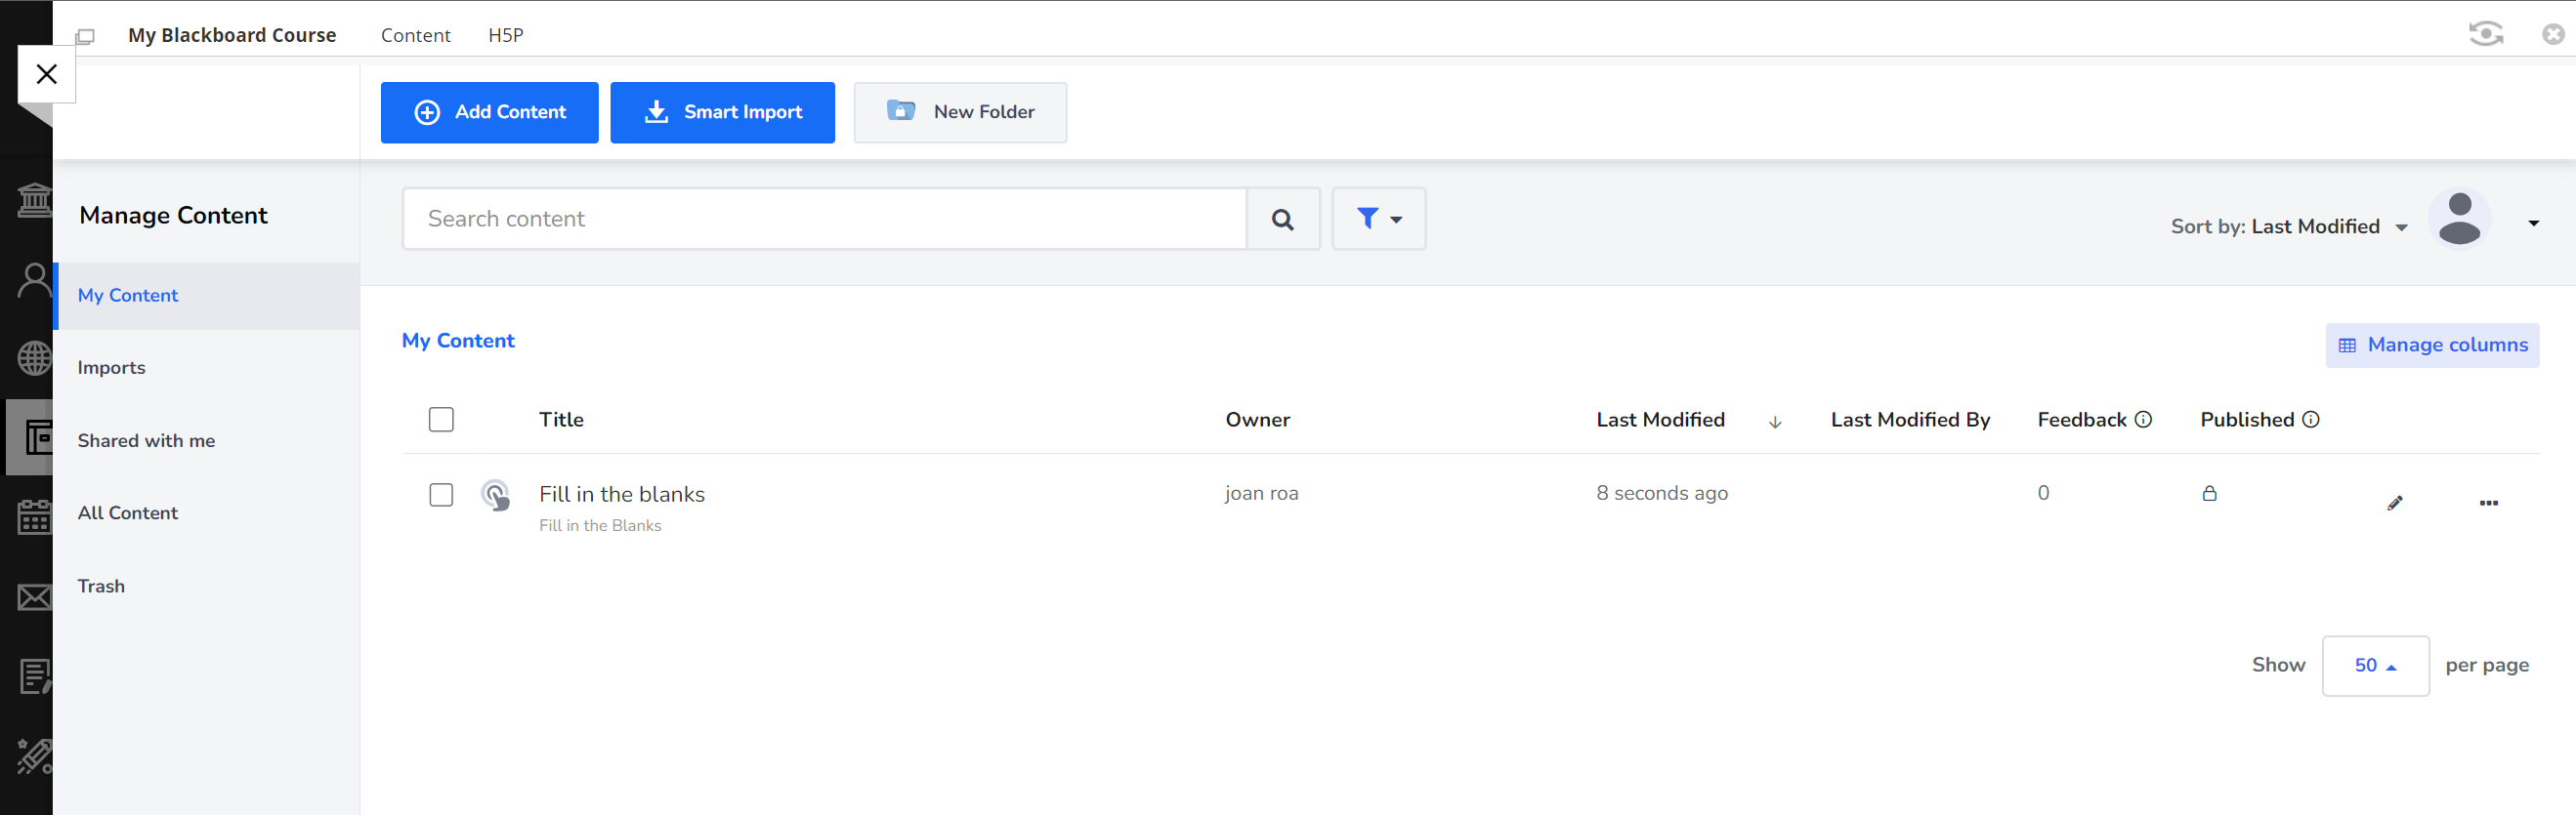Expand the user account caret
Viewport: 2576px width, 815px height.
tap(2533, 223)
